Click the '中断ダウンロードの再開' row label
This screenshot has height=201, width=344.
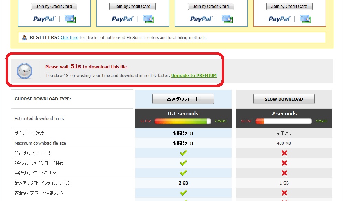35,173
